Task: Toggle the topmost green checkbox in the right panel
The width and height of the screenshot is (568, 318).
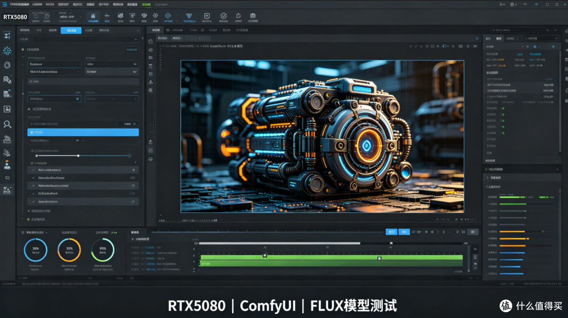Action: click(503, 108)
